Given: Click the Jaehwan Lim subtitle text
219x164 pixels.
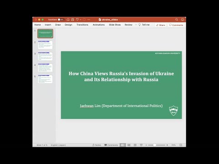Looking at the screenshot, I should (121, 106).
